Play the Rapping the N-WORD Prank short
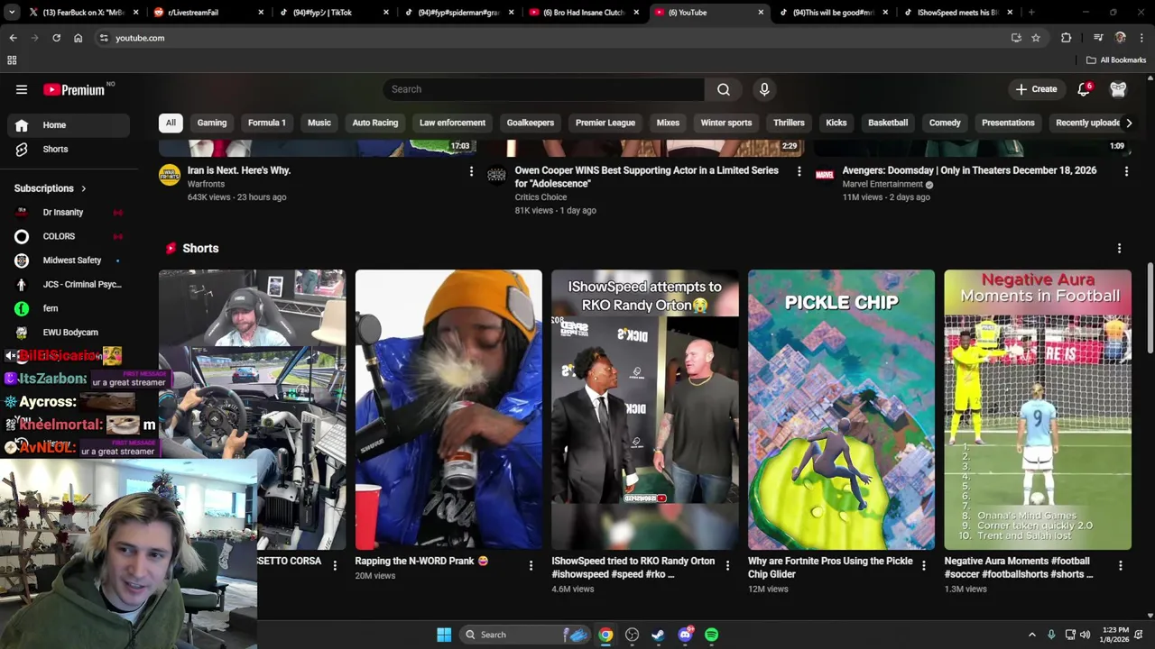Image resolution: width=1155 pixels, height=649 pixels. pyautogui.click(x=448, y=410)
